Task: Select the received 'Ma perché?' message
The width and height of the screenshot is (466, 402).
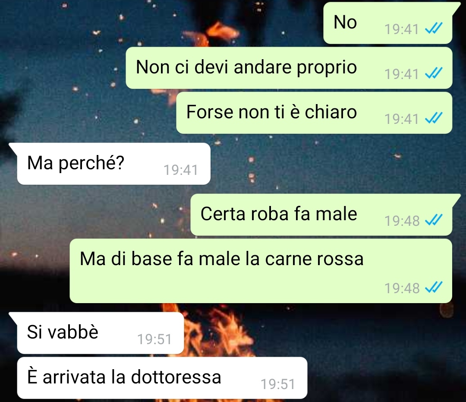Action: [x=110, y=164]
